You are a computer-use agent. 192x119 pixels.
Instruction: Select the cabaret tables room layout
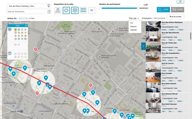pyautogui.click(x=83, y=11)
